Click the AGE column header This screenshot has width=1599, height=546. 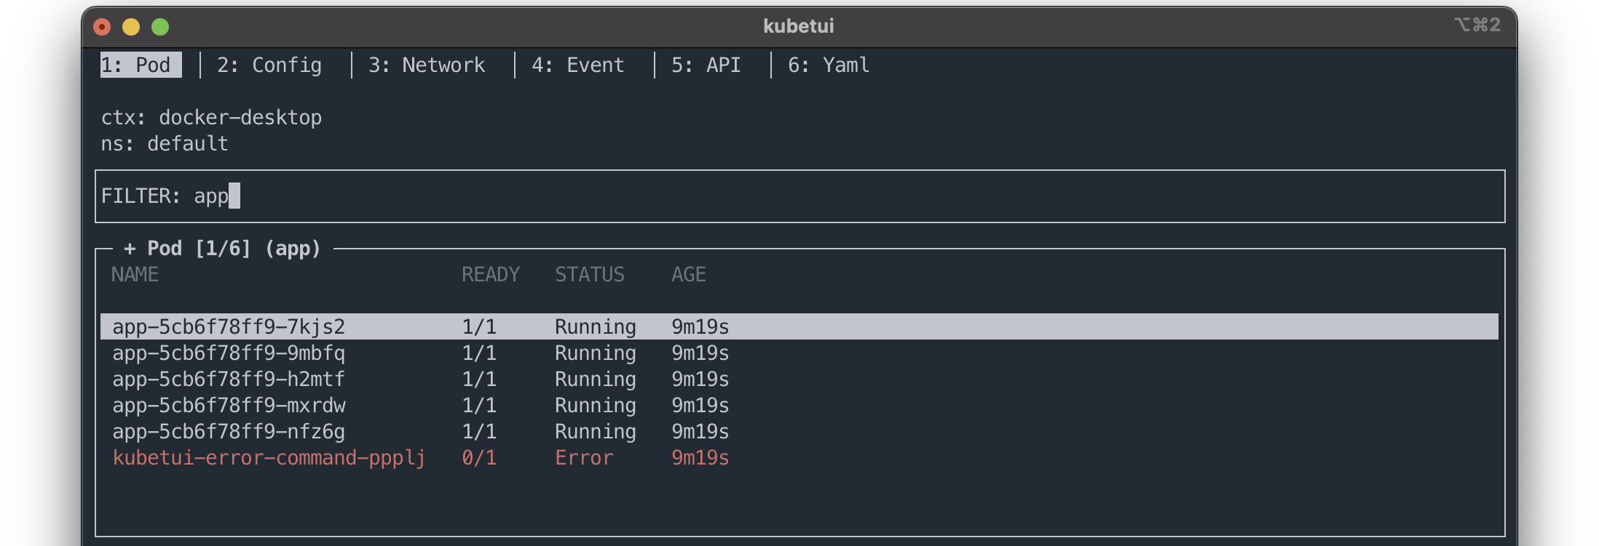point(689,274)
